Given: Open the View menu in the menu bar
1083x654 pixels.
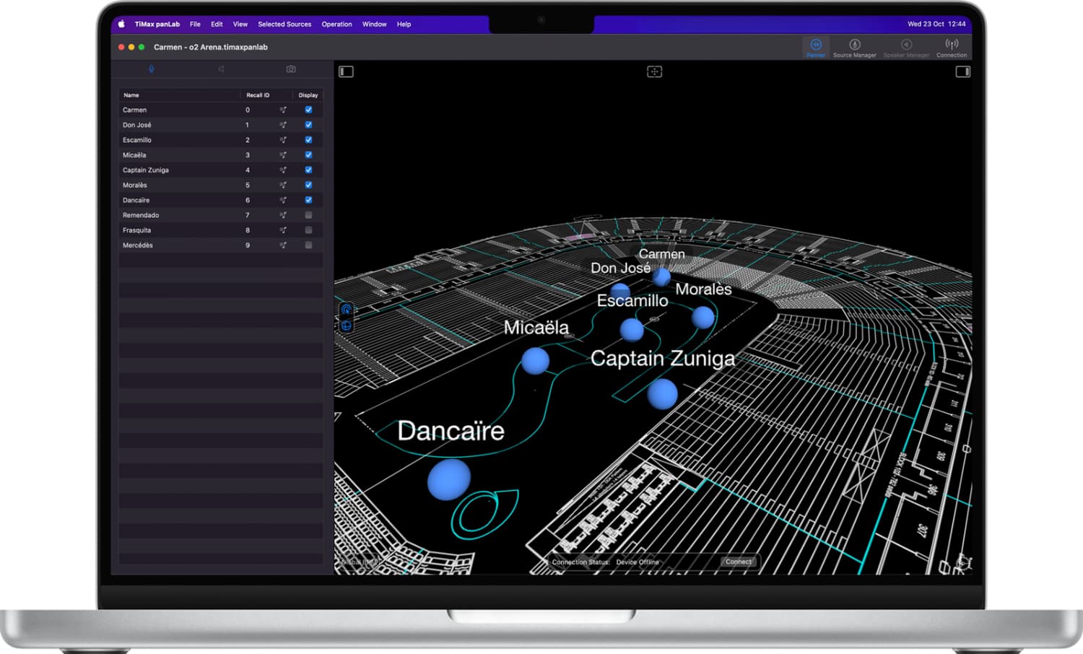Looking at the screenshot, I should [x=240, y=24].
